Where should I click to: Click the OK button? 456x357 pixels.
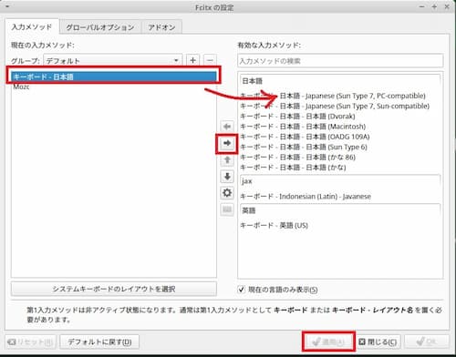click(427, 342)
